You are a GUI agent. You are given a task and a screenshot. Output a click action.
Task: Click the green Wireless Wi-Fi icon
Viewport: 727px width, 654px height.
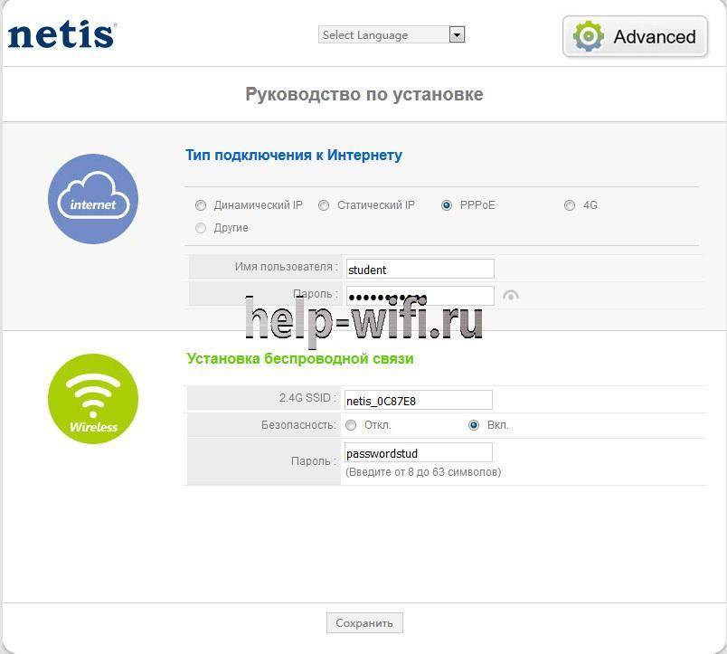pos(93,399)
